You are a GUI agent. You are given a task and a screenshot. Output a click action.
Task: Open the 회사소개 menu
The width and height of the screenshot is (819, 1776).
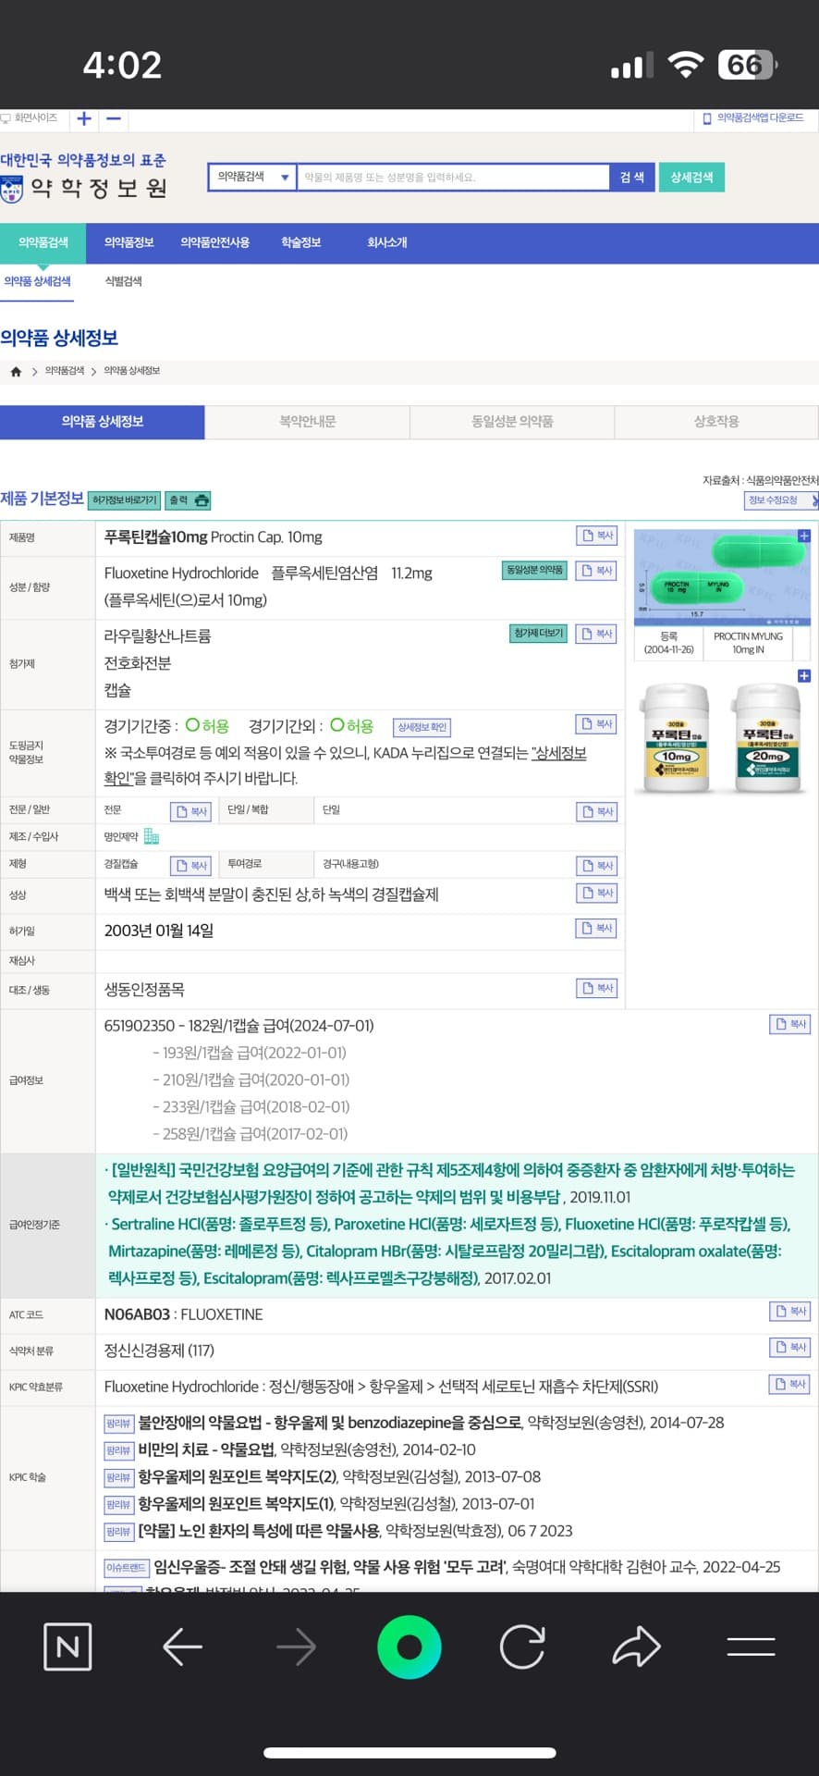click(x=387, y=242)
